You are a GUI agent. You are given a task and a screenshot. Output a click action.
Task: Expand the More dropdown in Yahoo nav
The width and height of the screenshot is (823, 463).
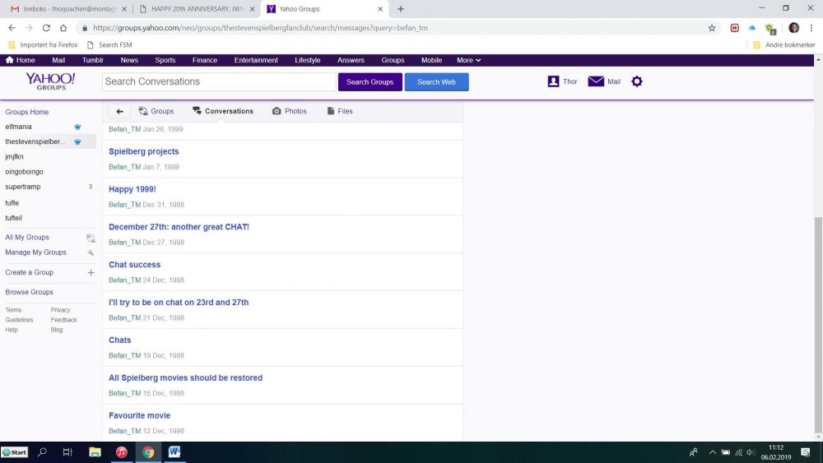(x=469, y=60)
